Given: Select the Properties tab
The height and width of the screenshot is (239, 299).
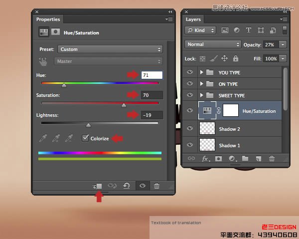Looking at the screenshot, I should pos(48,19).
